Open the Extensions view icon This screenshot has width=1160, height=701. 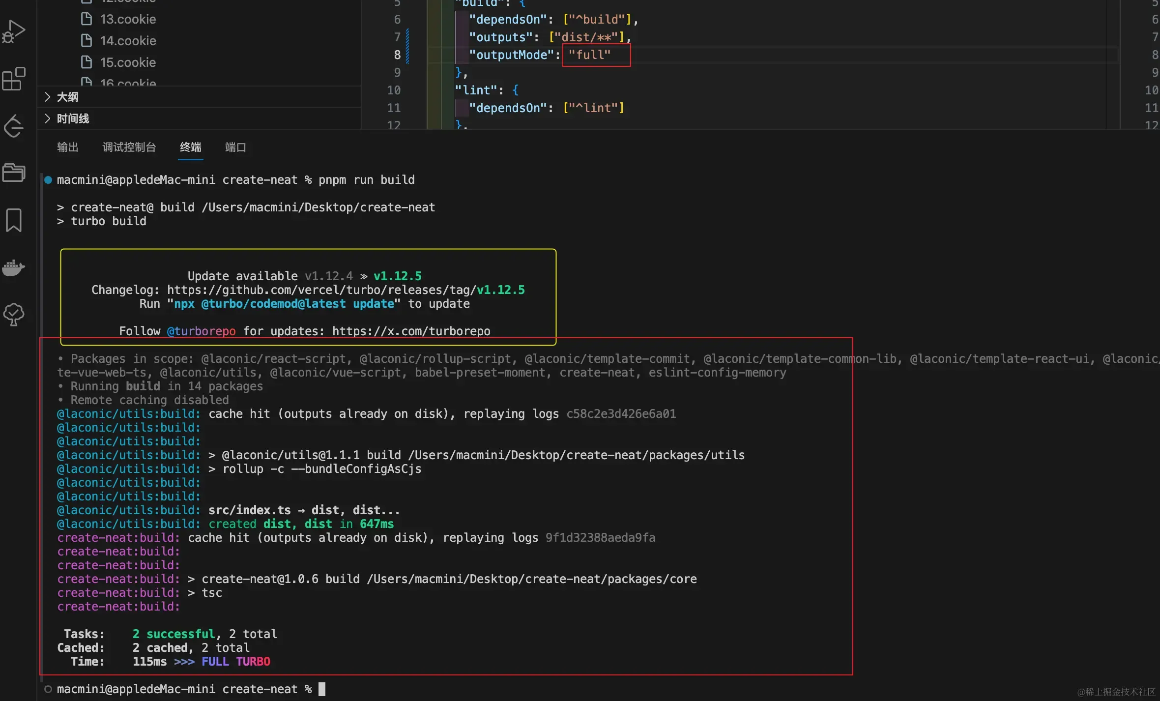[14, 79]
